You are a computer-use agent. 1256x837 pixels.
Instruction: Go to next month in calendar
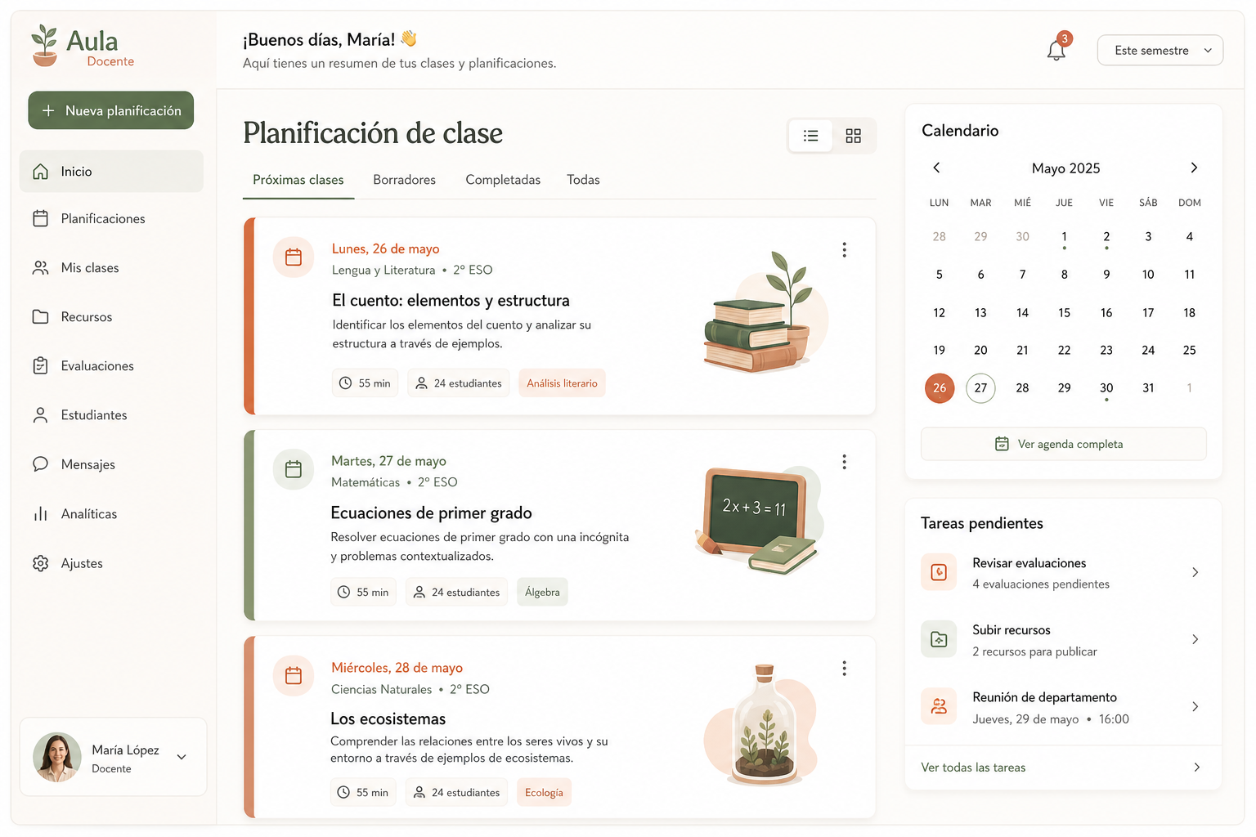point(1194,168)
